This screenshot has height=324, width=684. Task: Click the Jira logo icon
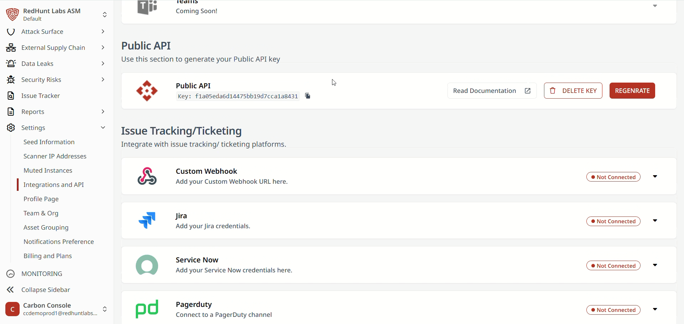(147, 220)
